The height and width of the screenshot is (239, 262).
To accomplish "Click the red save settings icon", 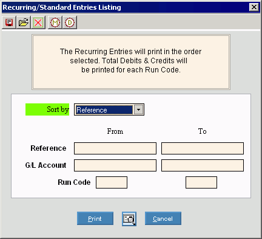I will tap(9, 23).
